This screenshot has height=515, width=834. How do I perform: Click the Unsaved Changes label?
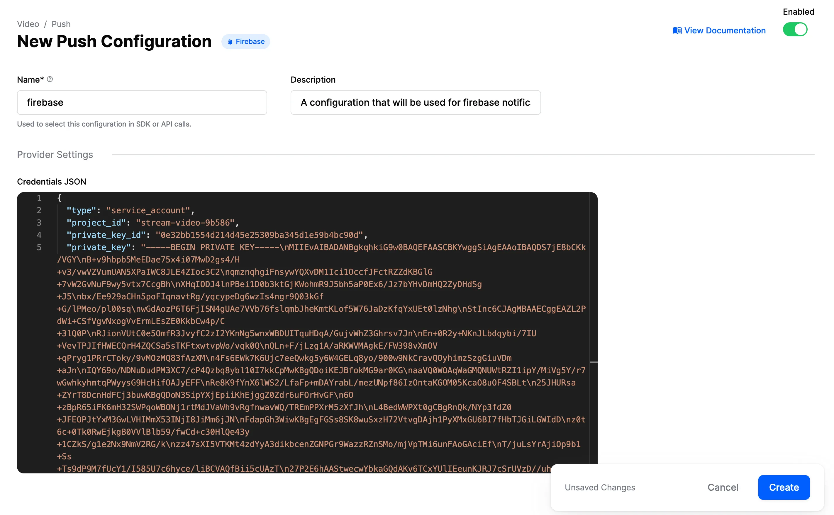[x=600, y=487]
